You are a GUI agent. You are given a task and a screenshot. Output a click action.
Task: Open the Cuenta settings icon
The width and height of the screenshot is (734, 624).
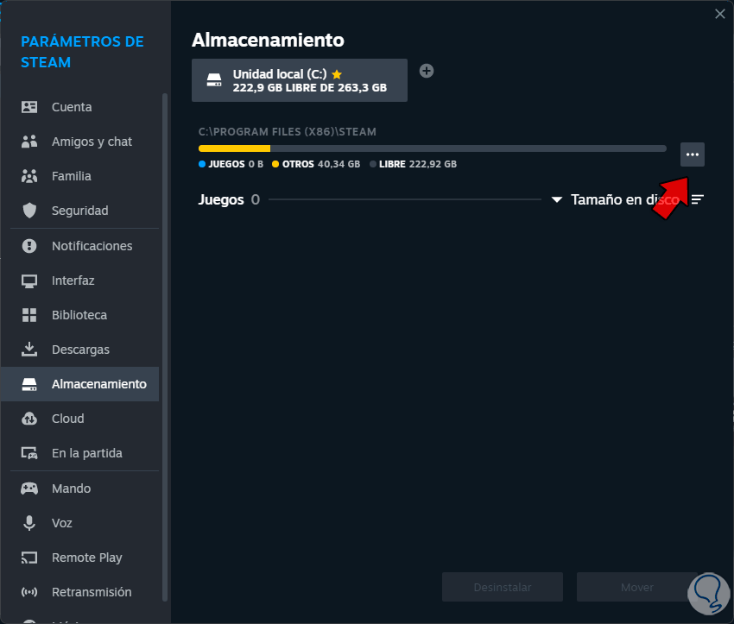pyautogui.click(x=29, y=107)
